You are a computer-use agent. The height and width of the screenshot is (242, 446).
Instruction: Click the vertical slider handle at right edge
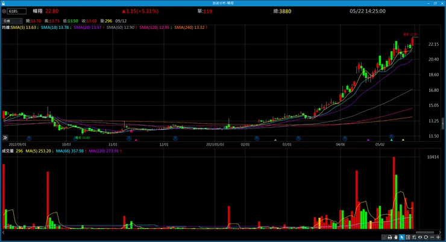coord(443,123)
